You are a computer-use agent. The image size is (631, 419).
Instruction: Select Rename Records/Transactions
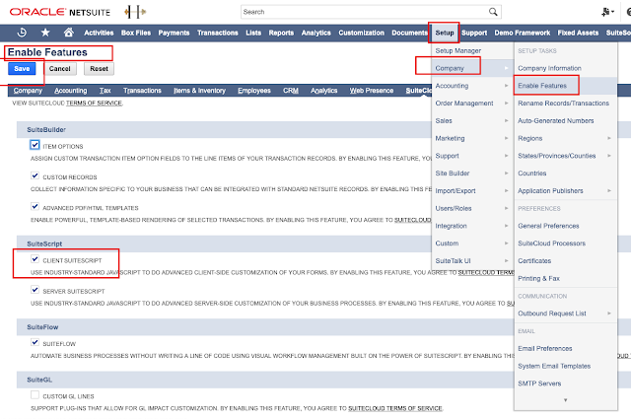563,104
